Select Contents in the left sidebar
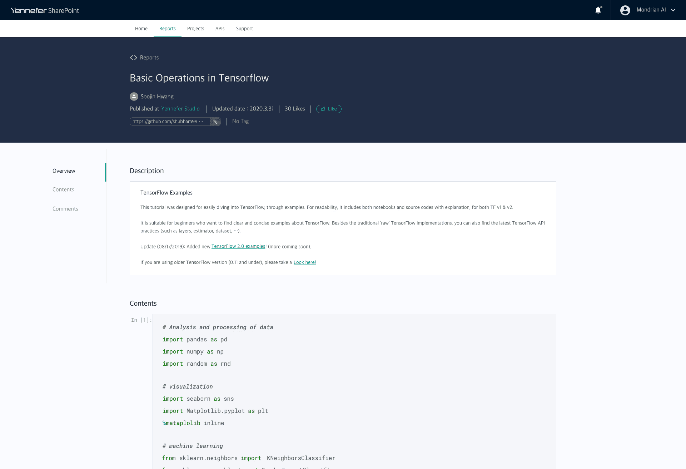This screenshot has height=469, width=686. pos(63,189)
